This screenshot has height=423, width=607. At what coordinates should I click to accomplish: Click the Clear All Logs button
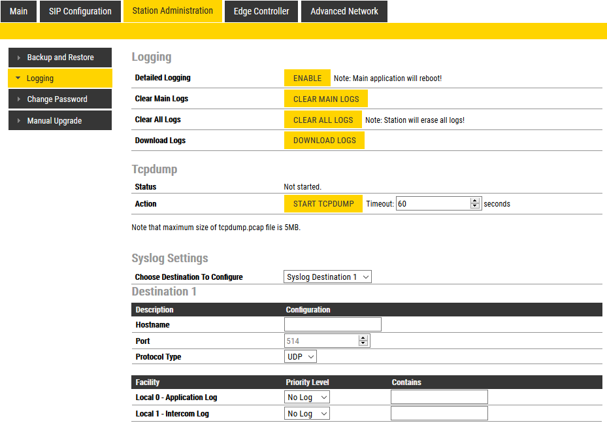point(323,120)
